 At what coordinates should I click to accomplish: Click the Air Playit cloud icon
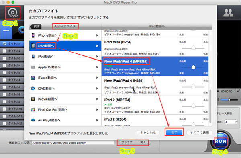(x=33, y=120)
